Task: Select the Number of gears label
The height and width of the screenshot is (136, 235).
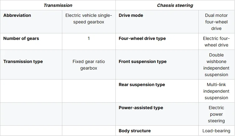Action: click(x=21, y=38)
